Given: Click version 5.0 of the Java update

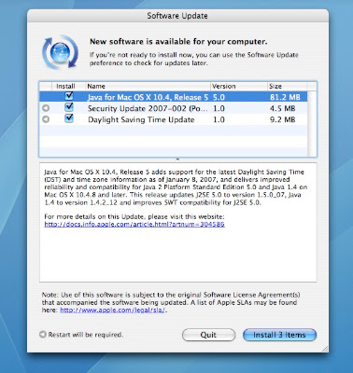Looking at the screenshot, I should point(219,97).
